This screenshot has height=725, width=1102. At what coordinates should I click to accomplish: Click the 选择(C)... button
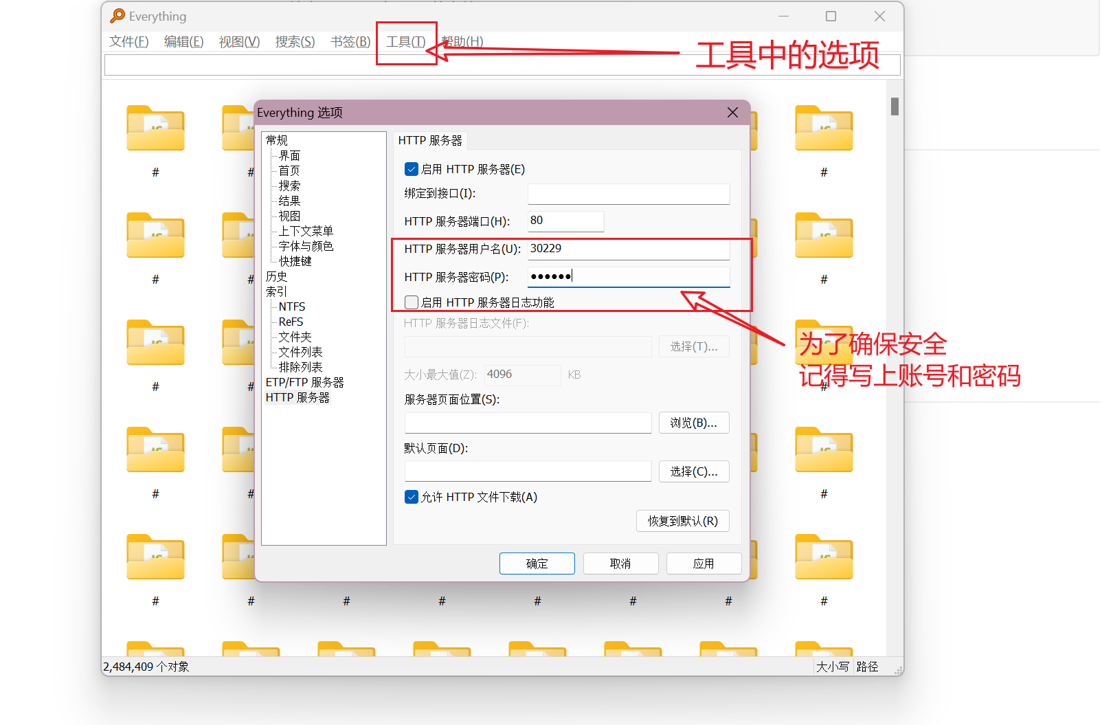tap(694, 471)
